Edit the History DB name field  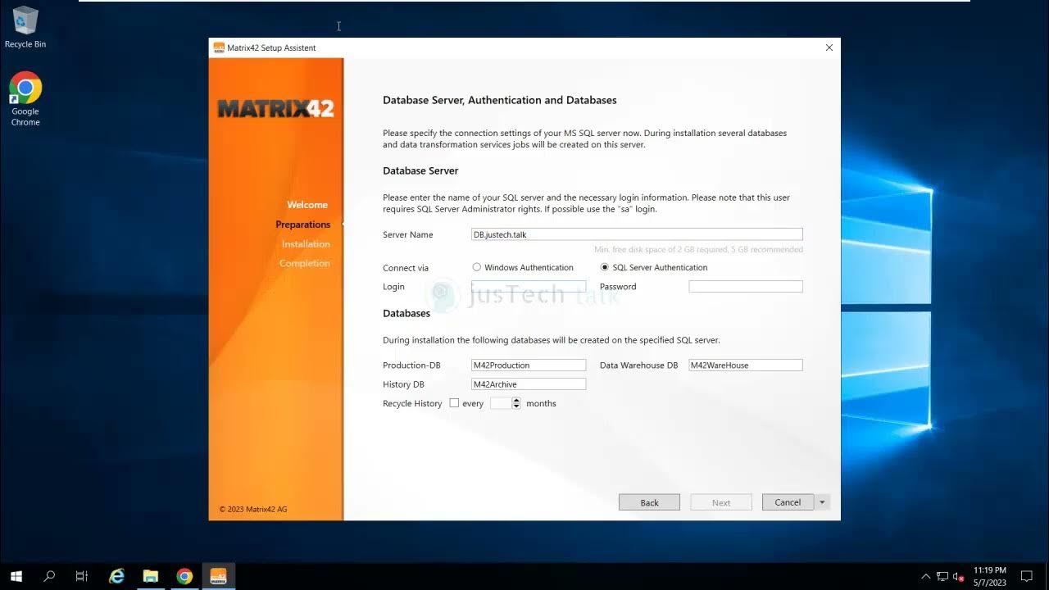(x=529, y=384)
